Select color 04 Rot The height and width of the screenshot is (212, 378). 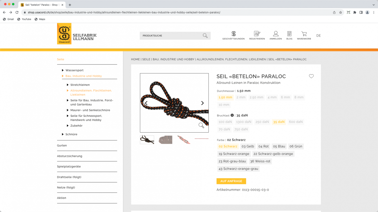263,146
